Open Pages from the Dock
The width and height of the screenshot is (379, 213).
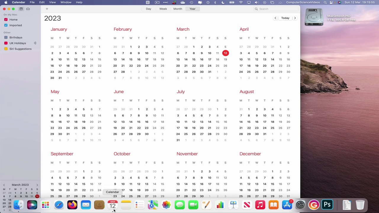(206, 205)
